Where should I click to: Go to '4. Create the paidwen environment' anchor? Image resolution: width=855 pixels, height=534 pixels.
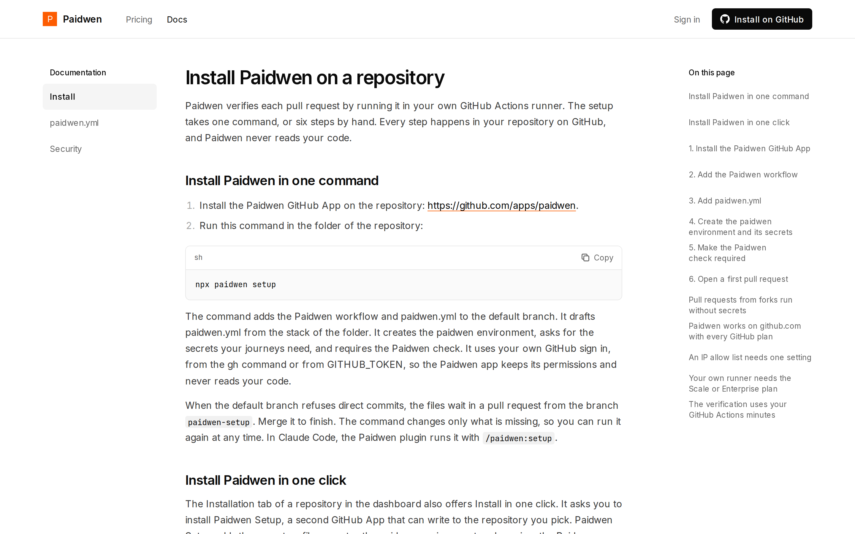(740, 227)
